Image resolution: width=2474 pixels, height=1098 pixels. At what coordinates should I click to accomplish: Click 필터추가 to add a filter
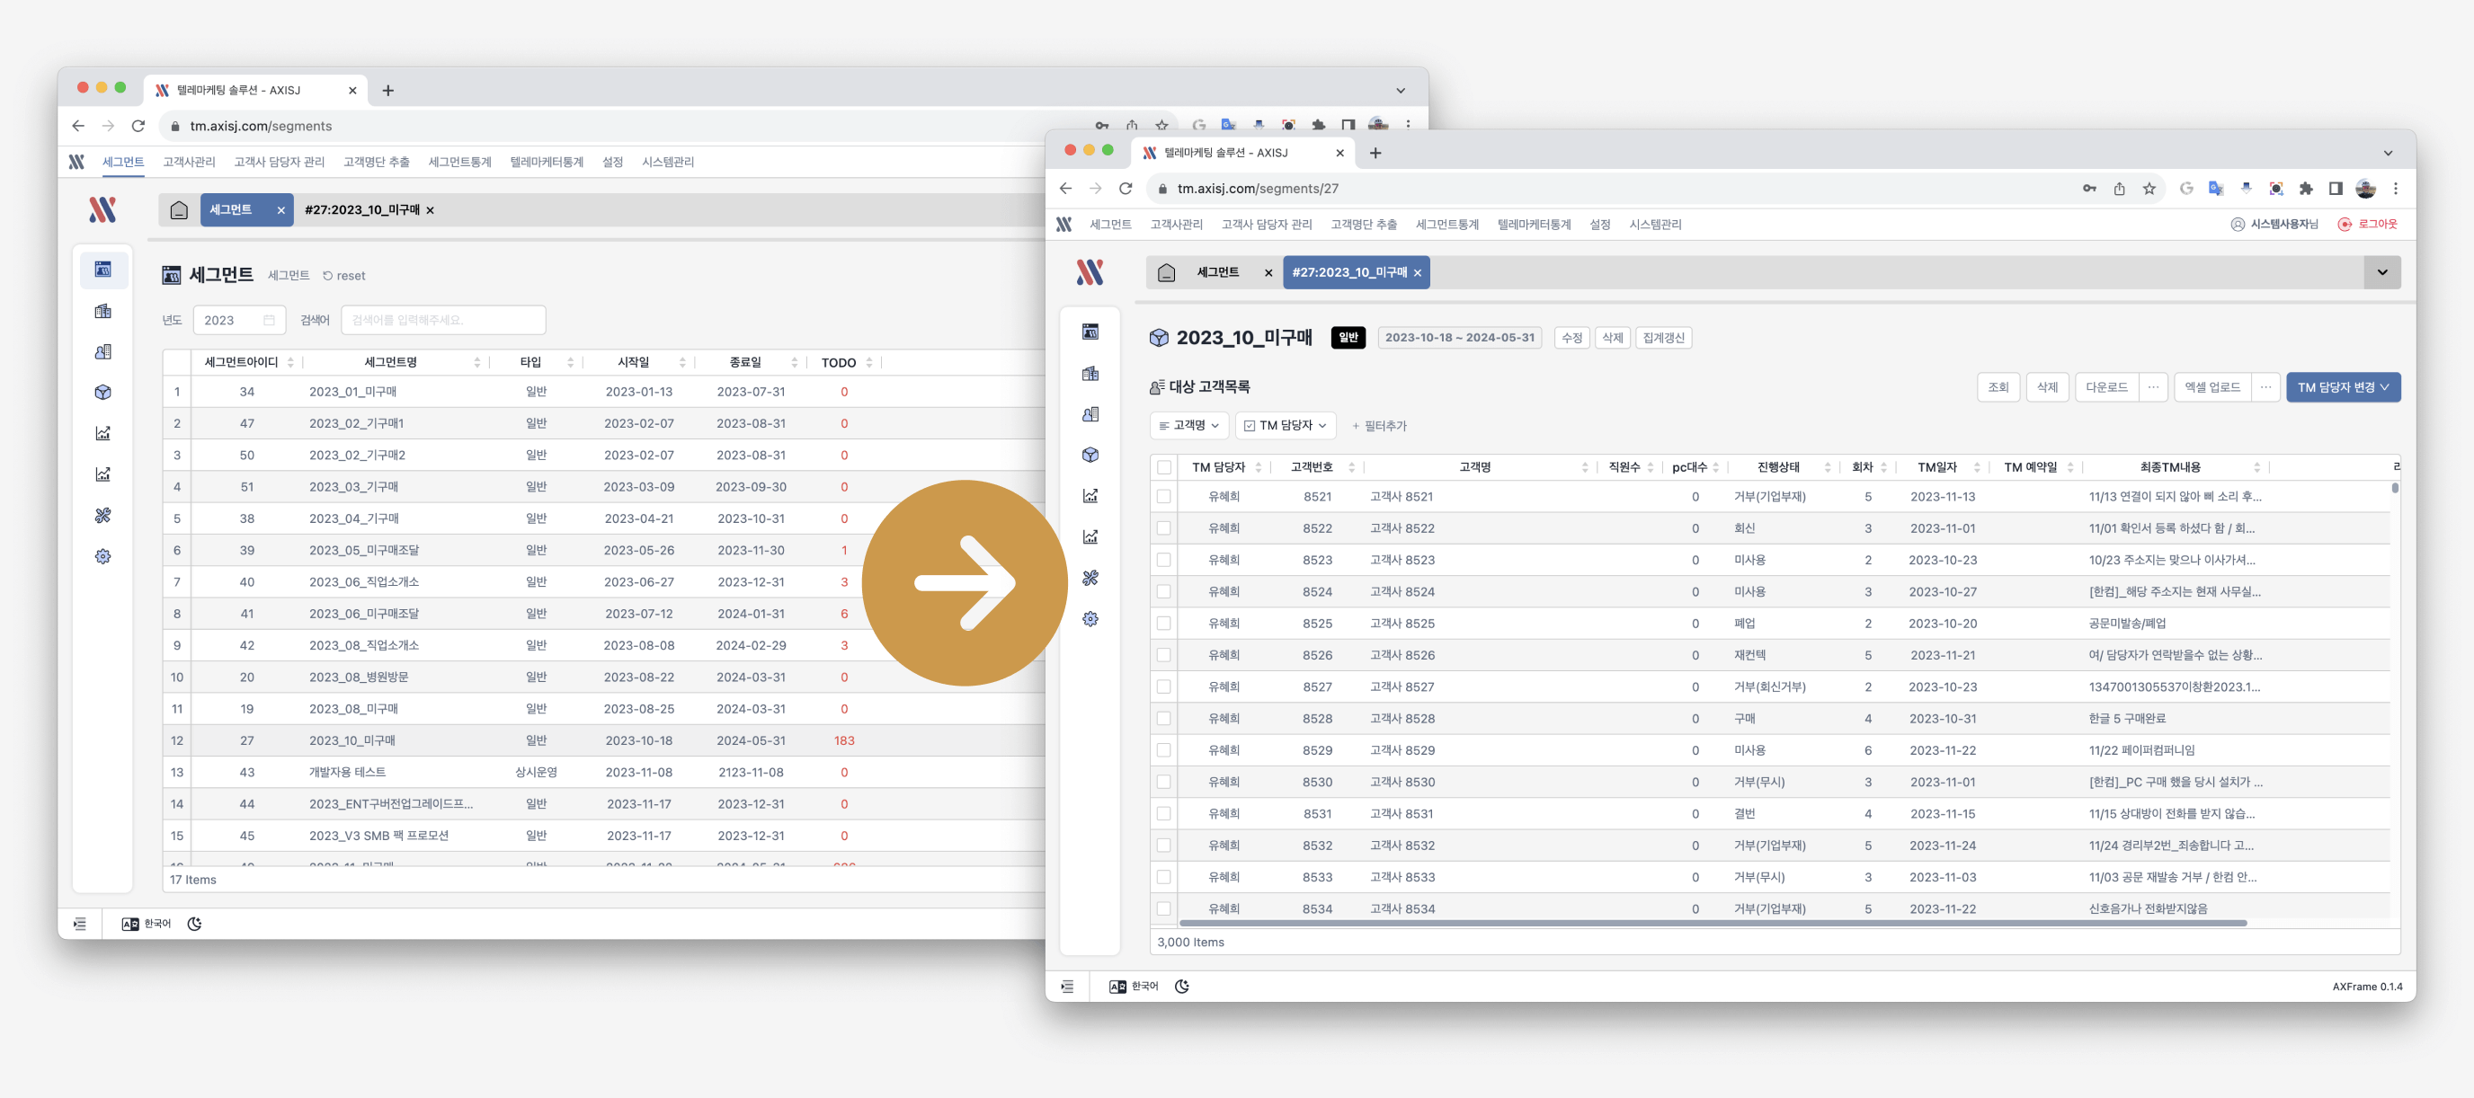(x=1379, y=426)
